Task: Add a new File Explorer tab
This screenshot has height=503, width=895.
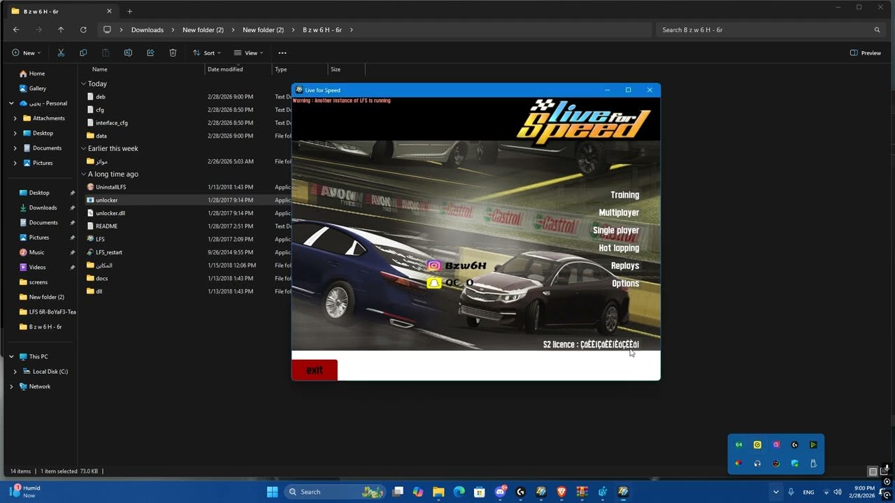Action: point(129,11)
